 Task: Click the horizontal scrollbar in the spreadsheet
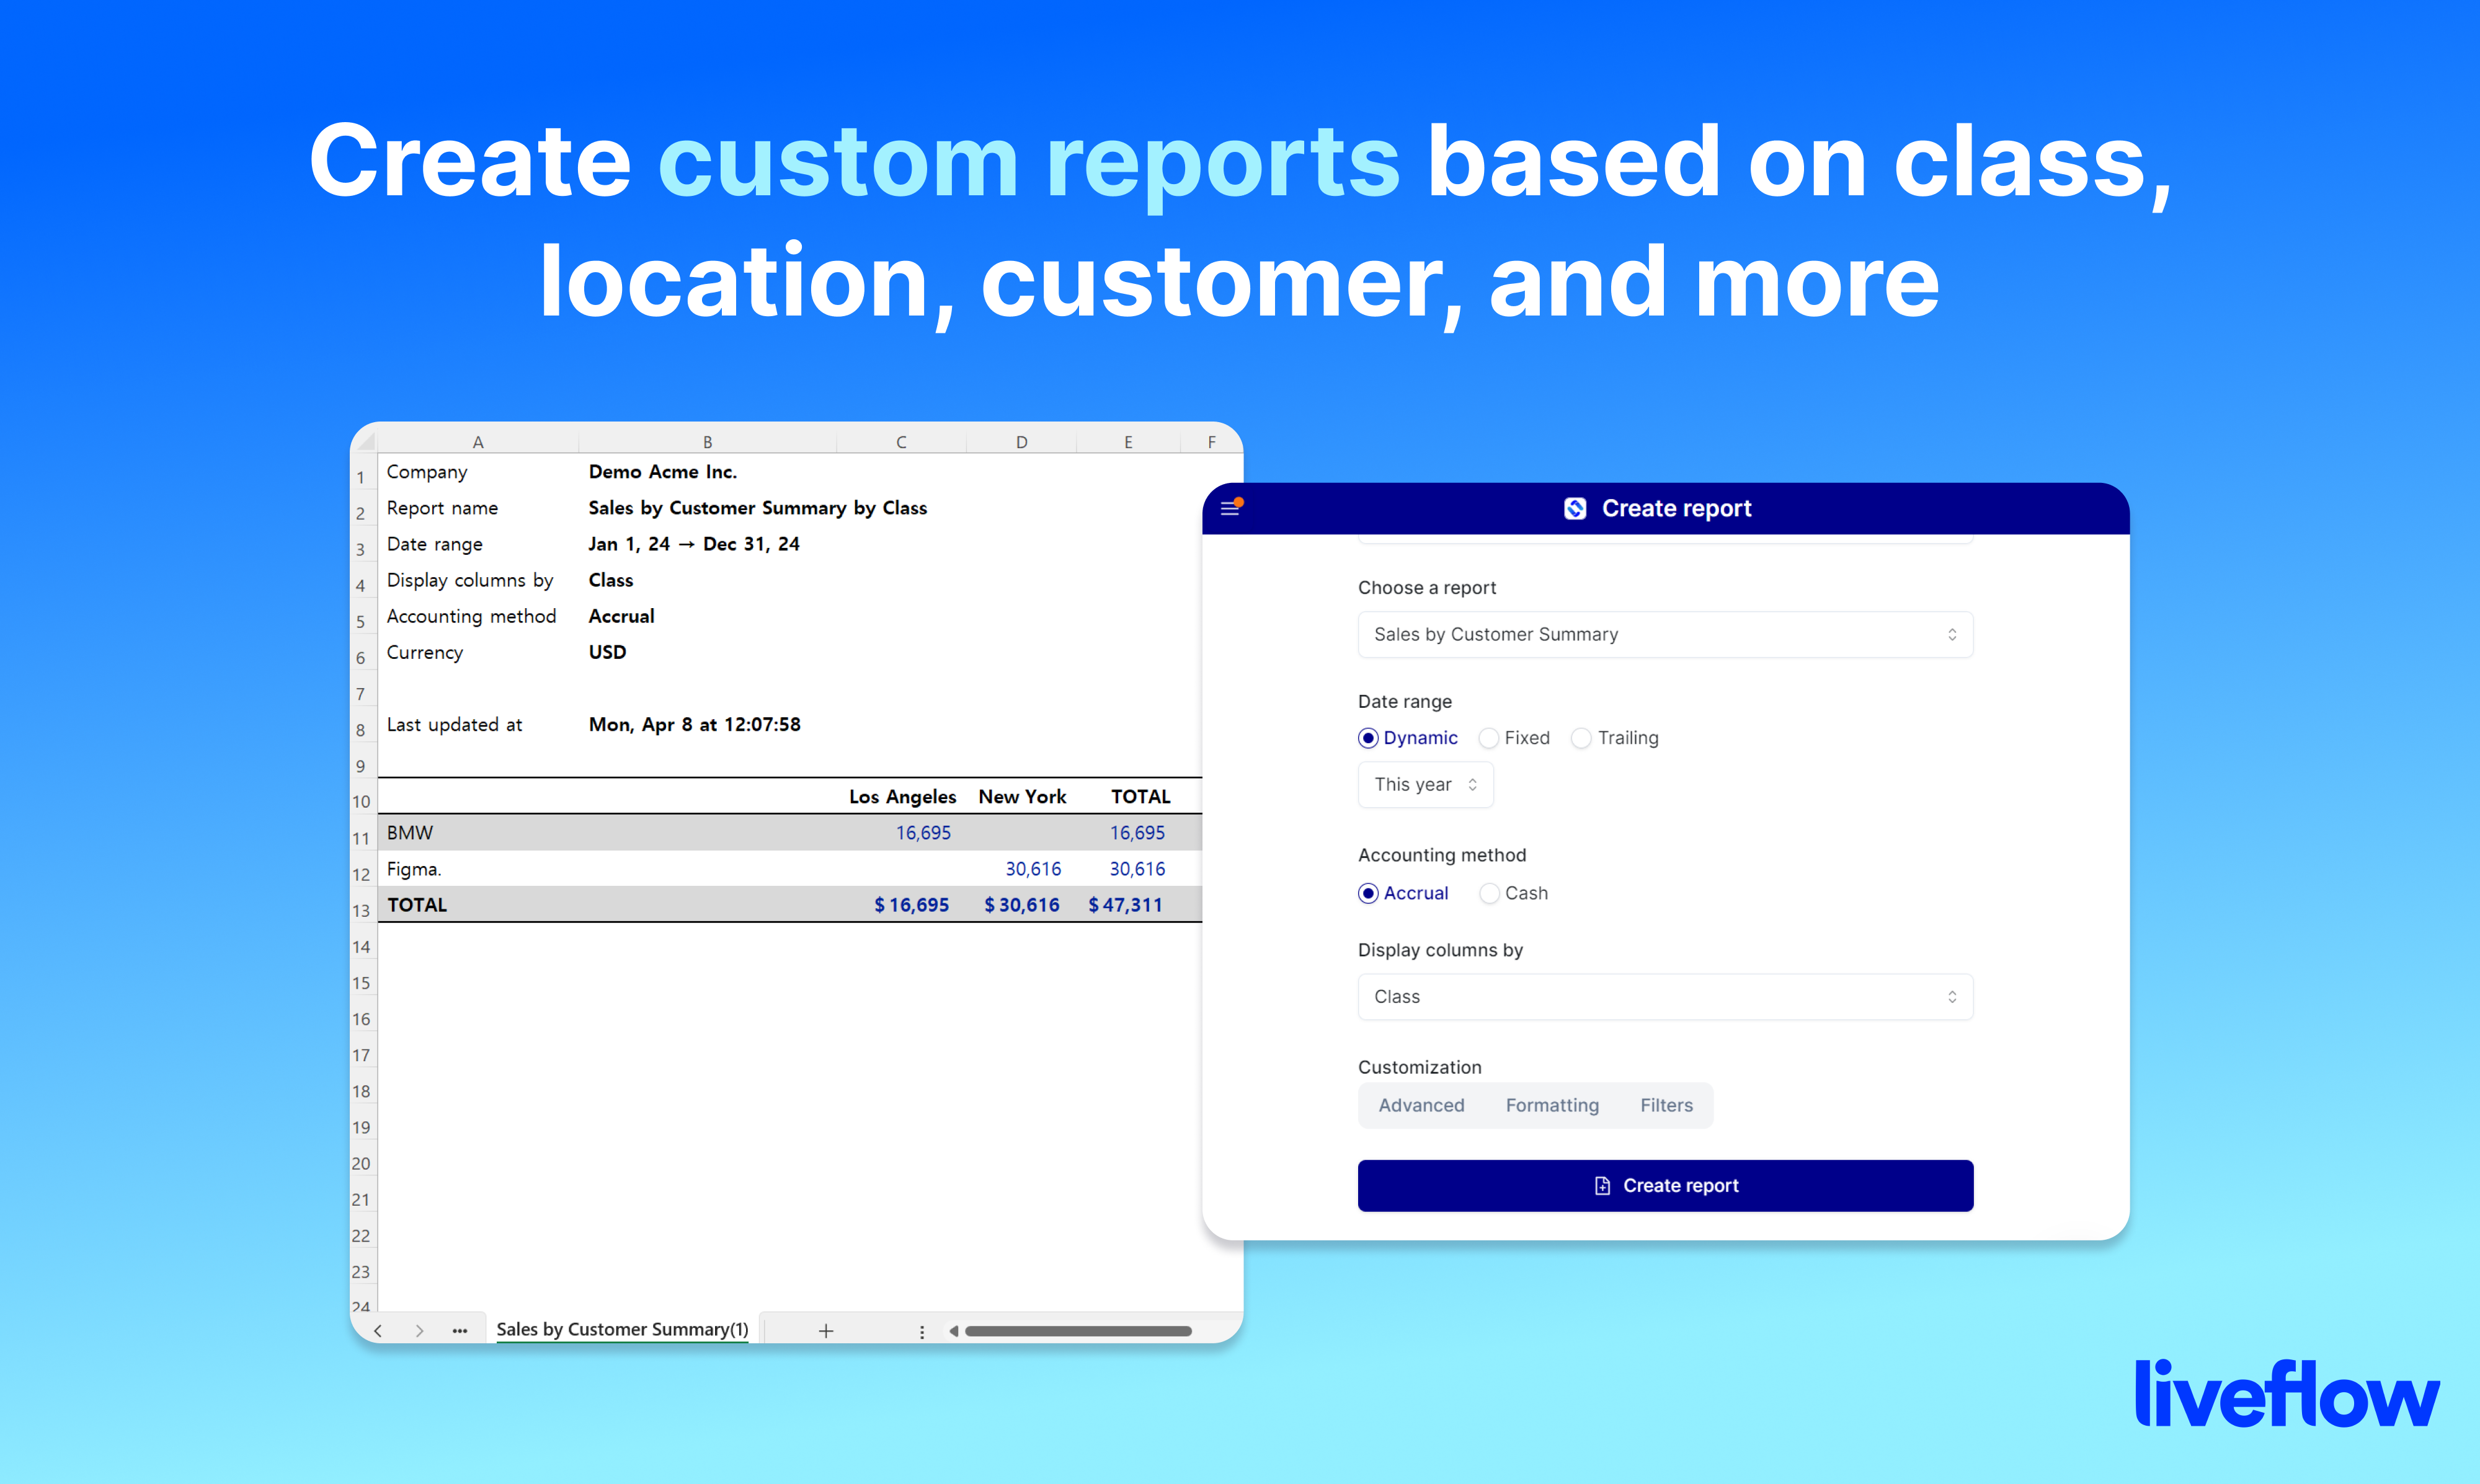[x=1077, y=1331]
